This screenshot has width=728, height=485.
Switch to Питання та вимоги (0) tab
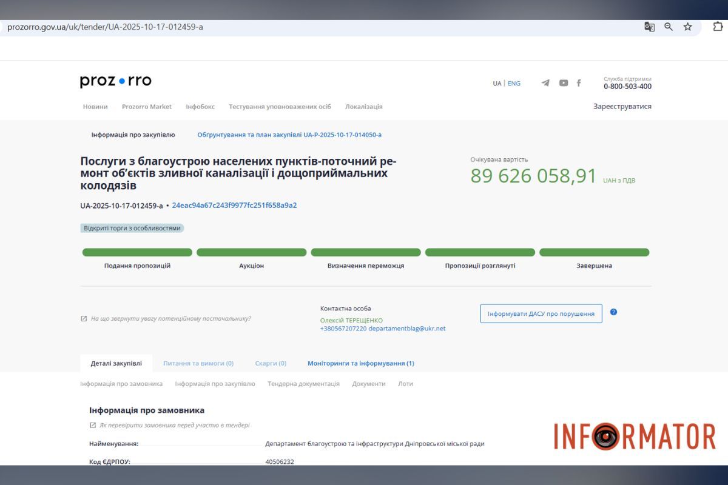coord(198,364)
